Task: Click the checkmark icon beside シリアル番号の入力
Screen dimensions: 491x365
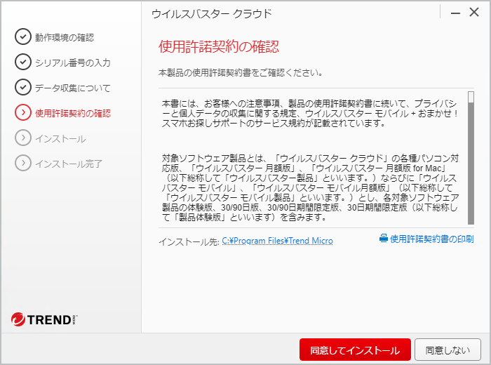Action: (x=23, y=62)
